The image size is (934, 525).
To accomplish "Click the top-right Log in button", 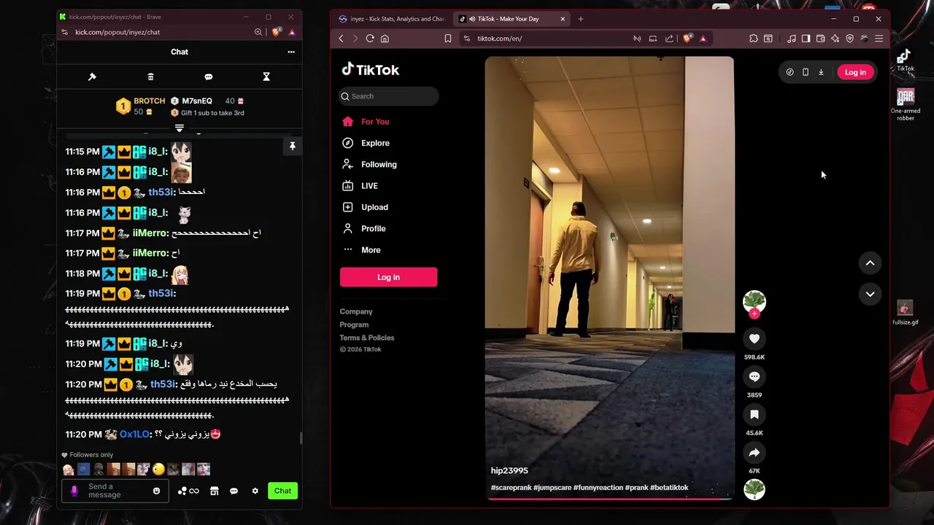I will coord(855,72).
